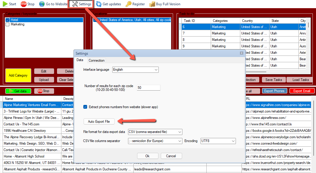316x173 pixels.
Task: Check the Marketing category checkbox
Action: 8,25
